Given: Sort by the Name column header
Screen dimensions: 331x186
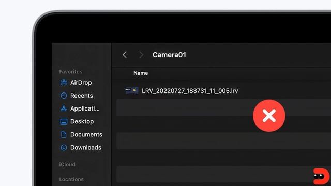Looking at the screenshot, I should (141, 73).
